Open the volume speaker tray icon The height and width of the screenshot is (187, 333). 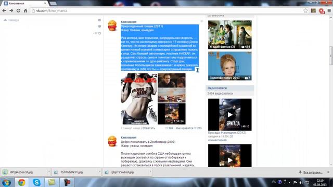pyautogui.click(x=301, y=182)
